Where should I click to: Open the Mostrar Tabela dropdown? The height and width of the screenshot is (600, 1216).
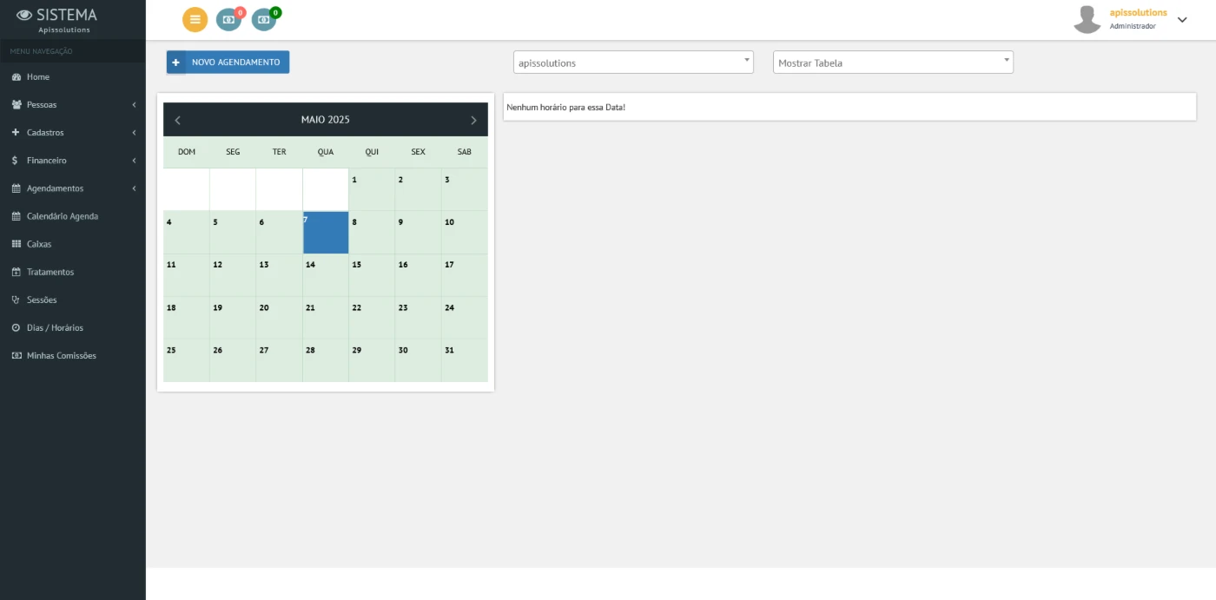point(892,63)
